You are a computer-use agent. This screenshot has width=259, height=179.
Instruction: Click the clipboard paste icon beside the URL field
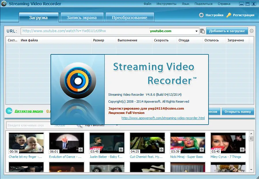202,30
